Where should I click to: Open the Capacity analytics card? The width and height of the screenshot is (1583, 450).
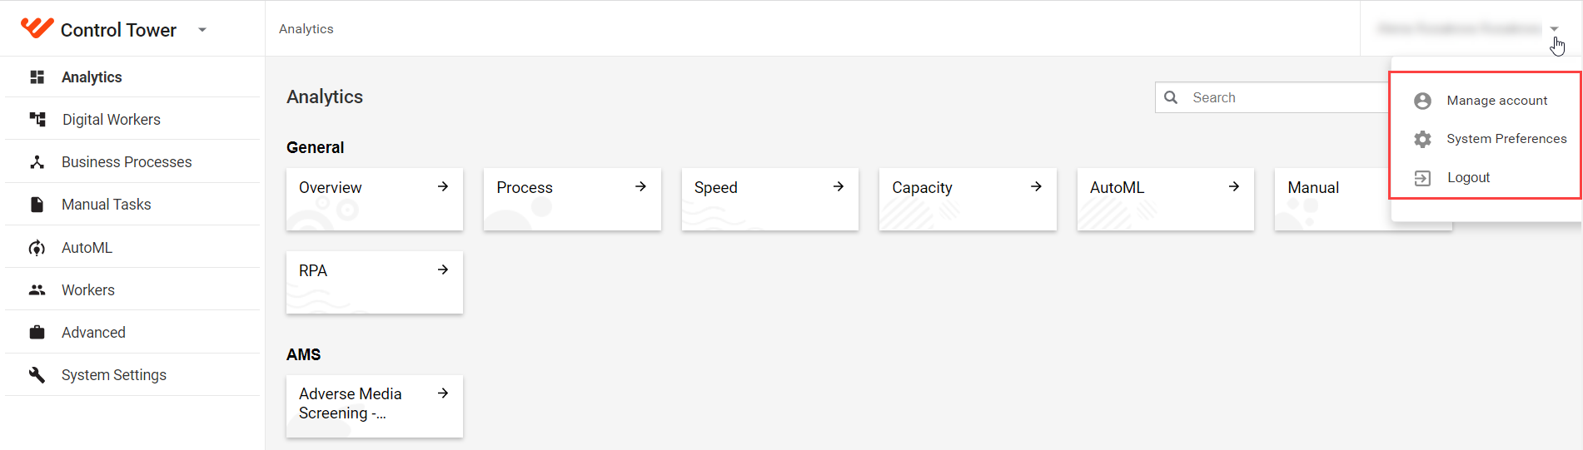click(x=968, y=199)
